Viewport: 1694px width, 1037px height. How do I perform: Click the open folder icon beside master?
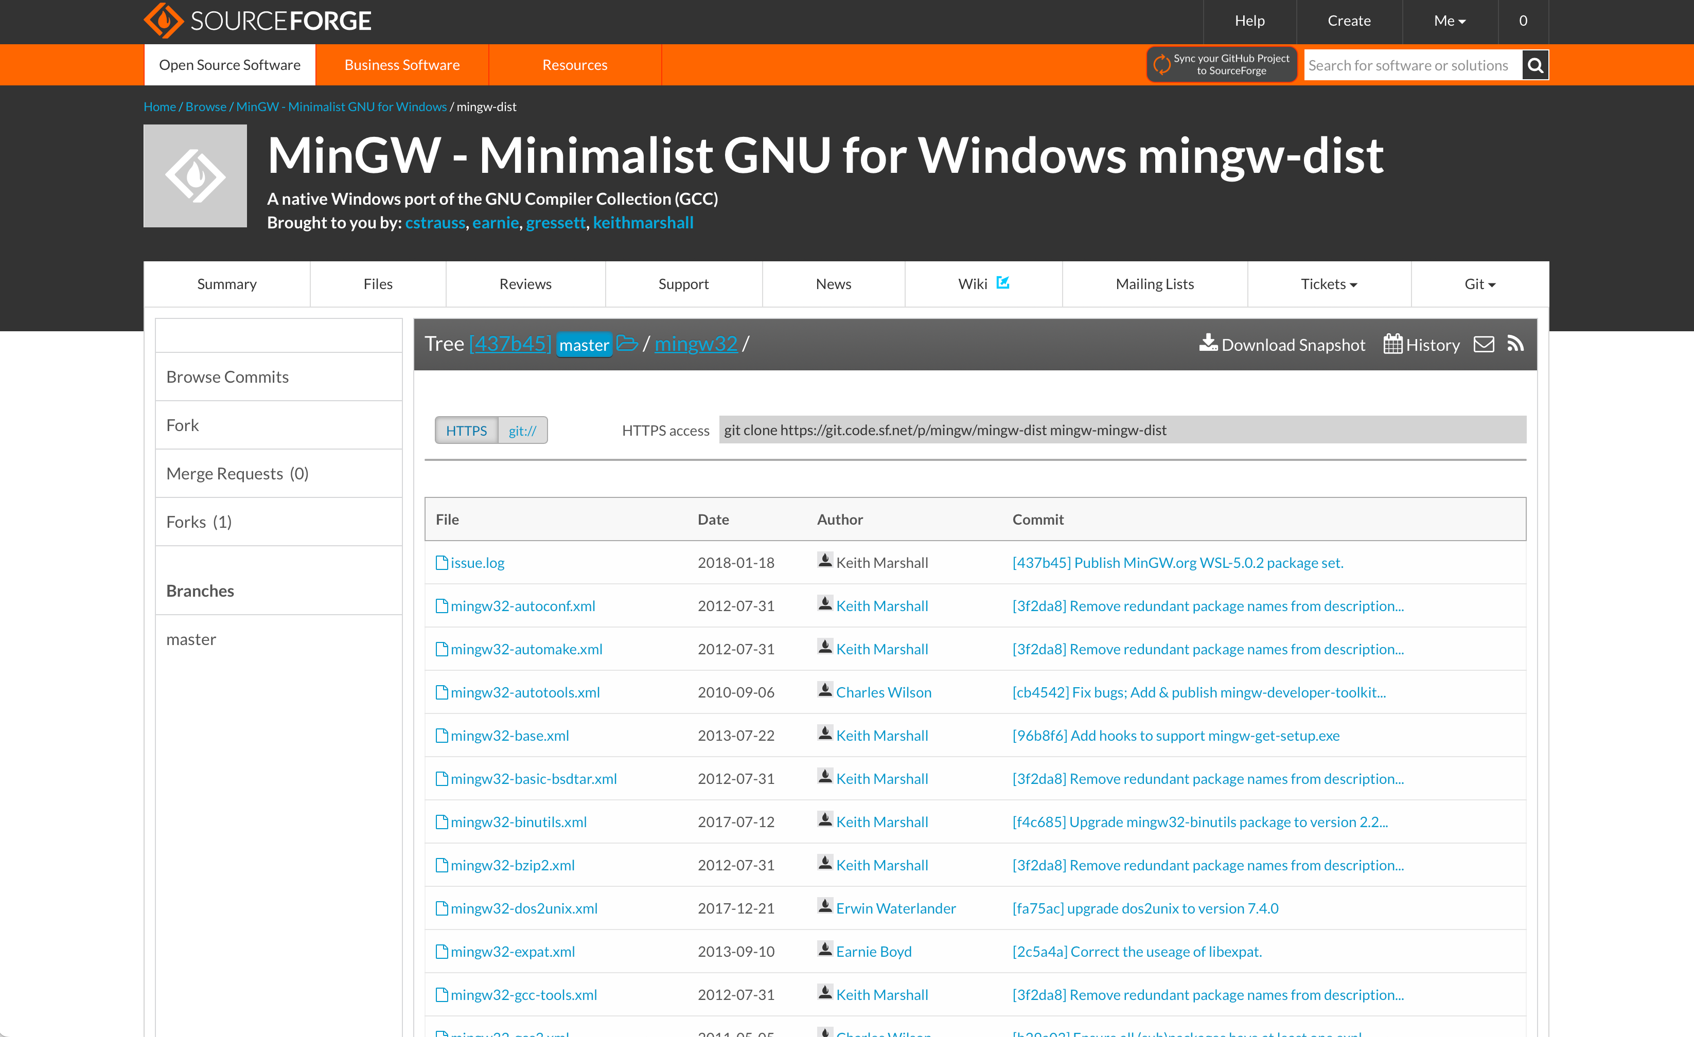point(626,343)
